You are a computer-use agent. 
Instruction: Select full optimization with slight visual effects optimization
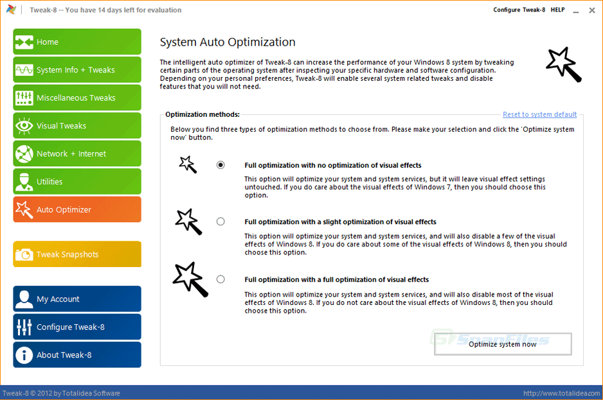click(x=221, y=222)
